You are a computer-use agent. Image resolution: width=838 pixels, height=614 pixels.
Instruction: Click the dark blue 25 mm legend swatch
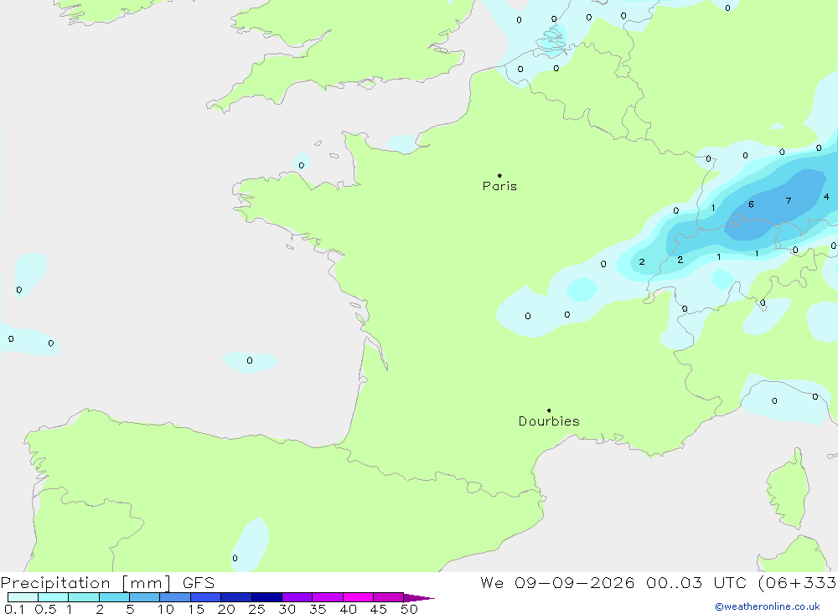click(x=266, y=597)
